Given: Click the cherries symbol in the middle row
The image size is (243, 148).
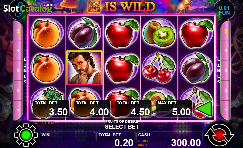Looking at the screenshot, I should coord(159,68).
